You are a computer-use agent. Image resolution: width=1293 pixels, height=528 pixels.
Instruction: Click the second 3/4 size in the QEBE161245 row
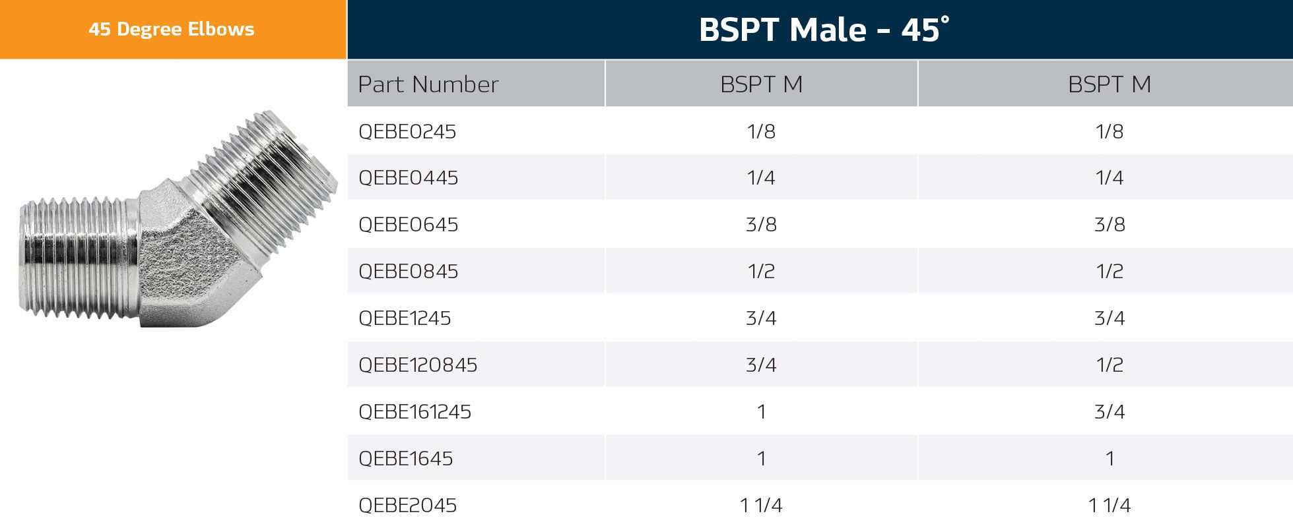1109,412
